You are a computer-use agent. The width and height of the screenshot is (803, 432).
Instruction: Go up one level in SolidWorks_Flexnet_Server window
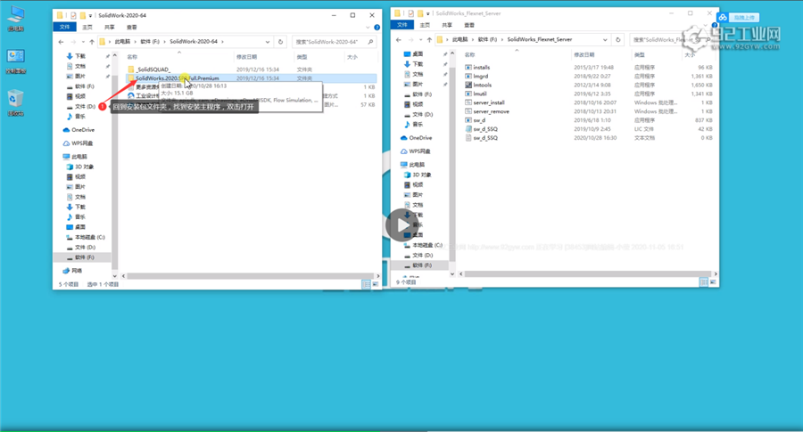pyautogui.click(x=429, y=39)
